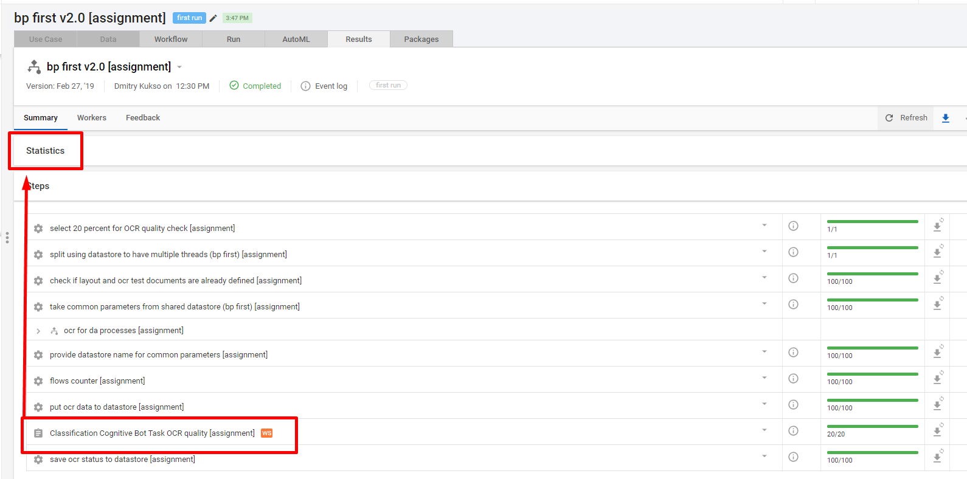Image resolution: width=967 pixels, height=479 pixels.
Task: Open the Workflow tab
Action: pyautogui.click(x=171, y=39)
